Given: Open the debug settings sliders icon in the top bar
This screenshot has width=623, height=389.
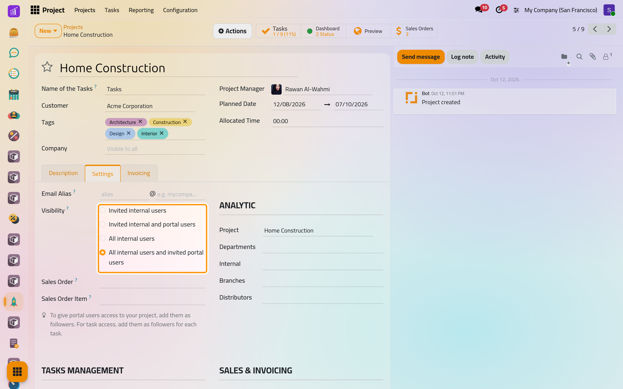Looking at the screenshot, I should [x=516, y=10].
